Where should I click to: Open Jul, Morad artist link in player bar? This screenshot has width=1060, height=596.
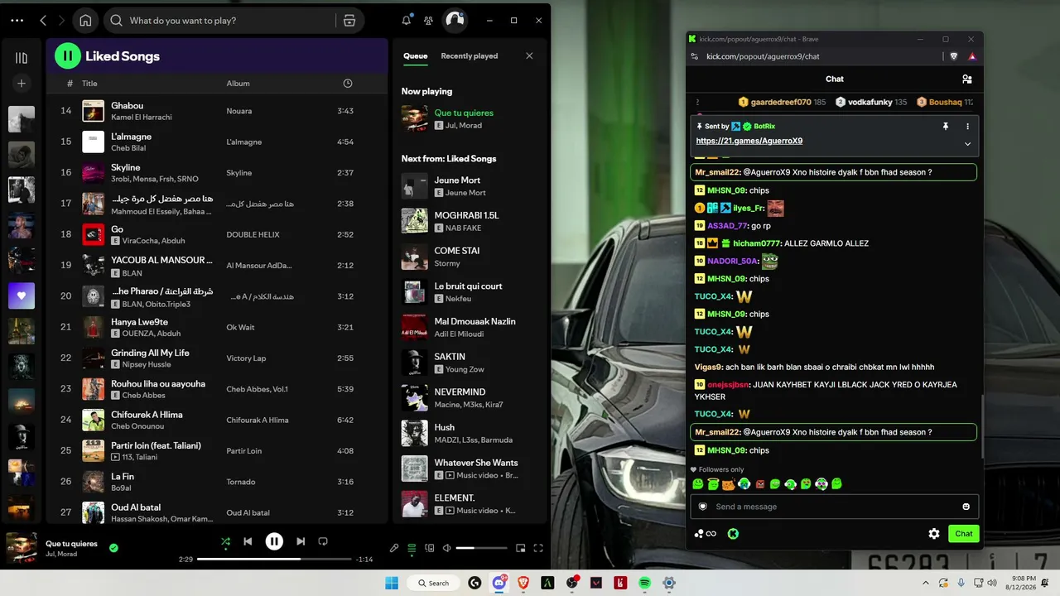[x=63, y=554]
